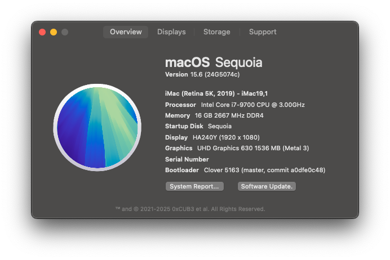The width and height of the screenshot is (390, 260).
Task: Click the Processor Intel Core i7-9700 entry
Action: [235, 105]
